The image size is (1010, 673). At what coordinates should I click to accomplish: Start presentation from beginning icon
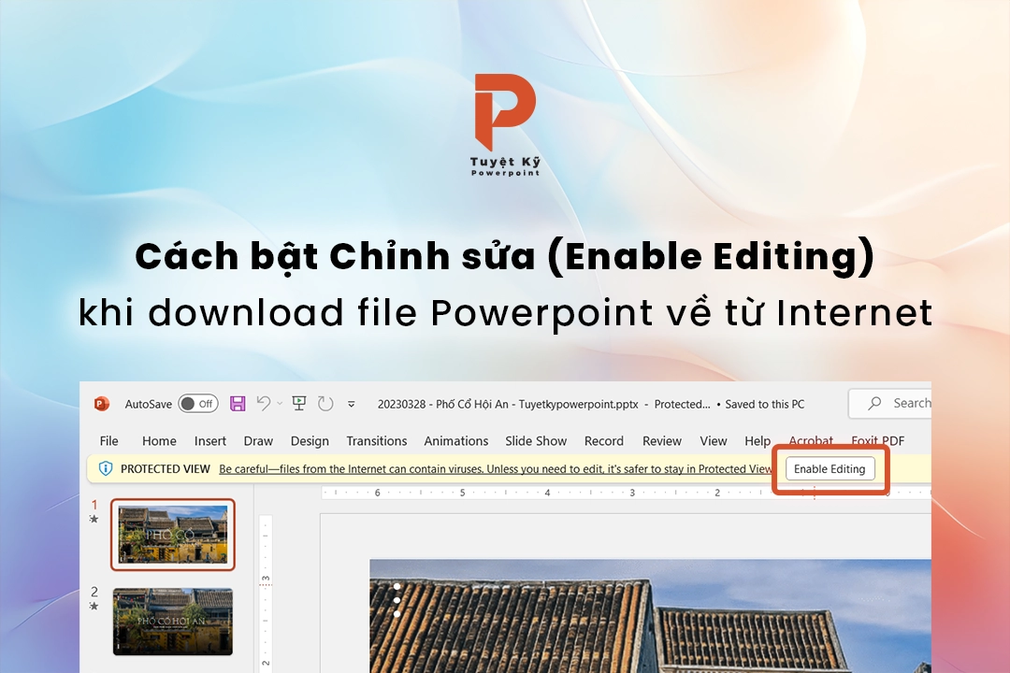299,403
